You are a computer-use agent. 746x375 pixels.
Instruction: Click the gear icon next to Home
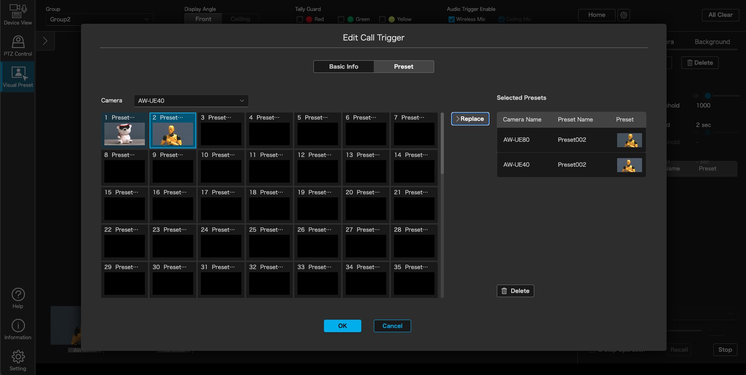pos(624,15)
